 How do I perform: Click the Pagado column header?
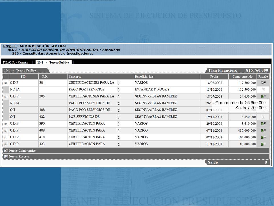click(x=263, y=76)
